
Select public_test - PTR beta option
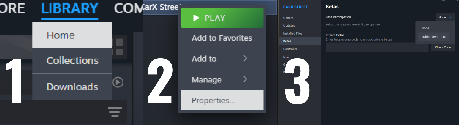(x=434, y=37)
